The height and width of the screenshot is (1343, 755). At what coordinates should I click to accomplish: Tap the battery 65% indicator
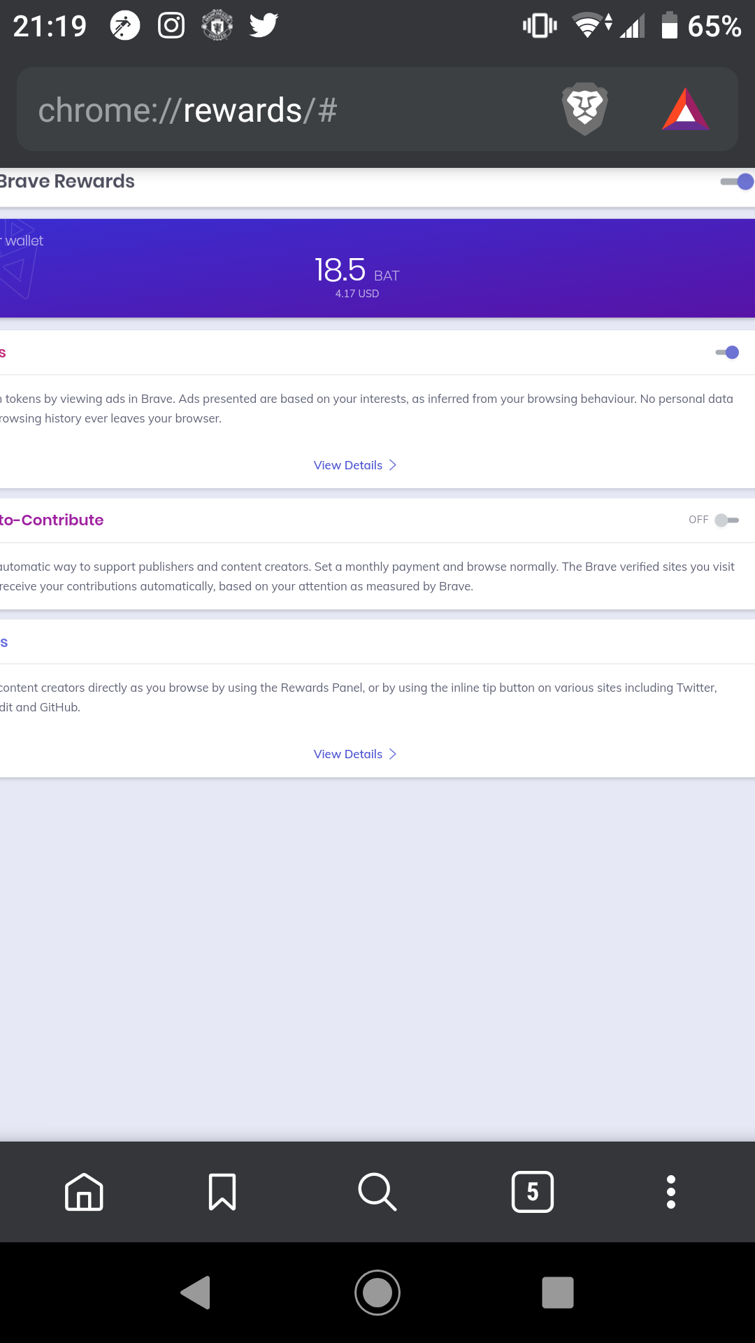701,26
